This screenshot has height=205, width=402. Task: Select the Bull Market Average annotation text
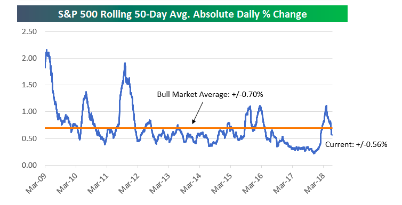click(210, 94)
